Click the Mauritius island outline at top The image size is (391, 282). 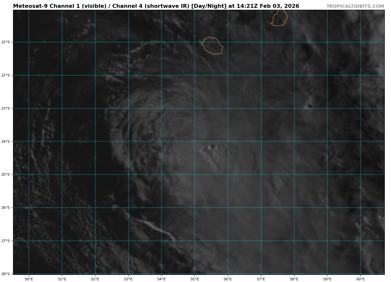[279, 19]
